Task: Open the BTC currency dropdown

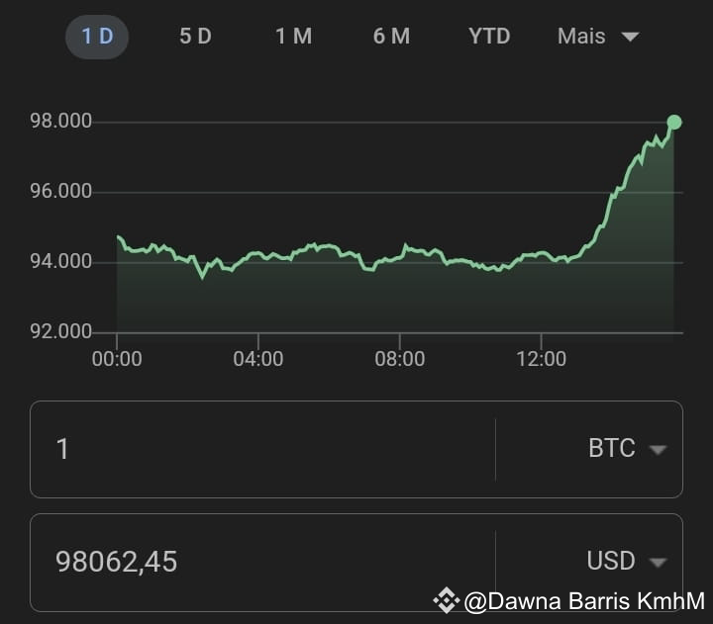Action: tap(628, 449)
